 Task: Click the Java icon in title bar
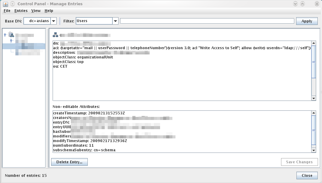coord(5,4)
